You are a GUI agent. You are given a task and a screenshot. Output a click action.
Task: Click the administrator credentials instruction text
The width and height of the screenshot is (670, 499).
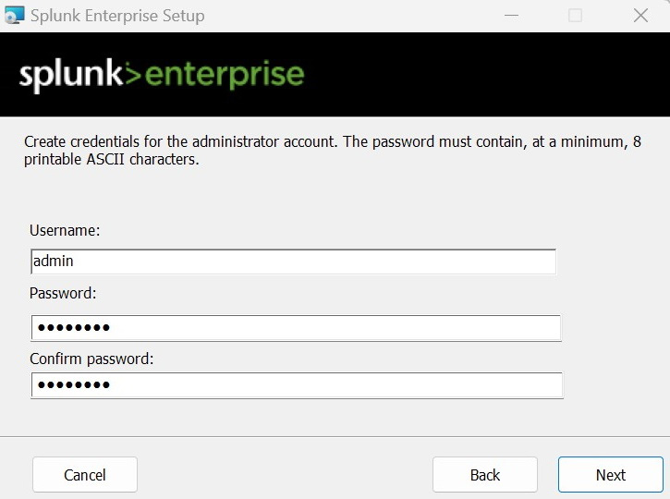(333, 150)
